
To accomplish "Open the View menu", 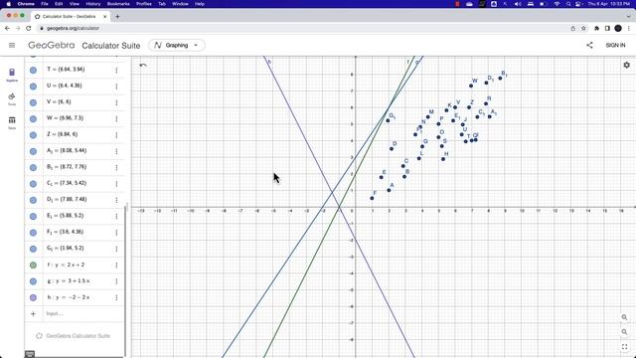I will [75, 4].
